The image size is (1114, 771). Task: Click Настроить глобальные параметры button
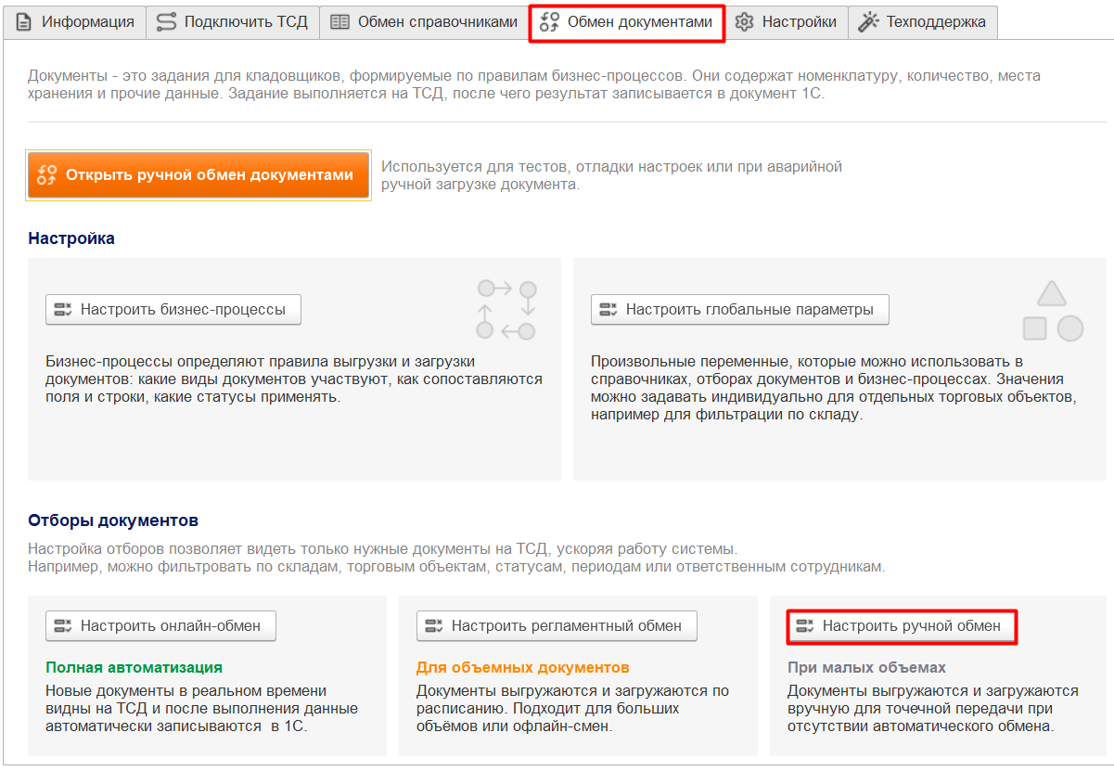(x=740, y=310)
